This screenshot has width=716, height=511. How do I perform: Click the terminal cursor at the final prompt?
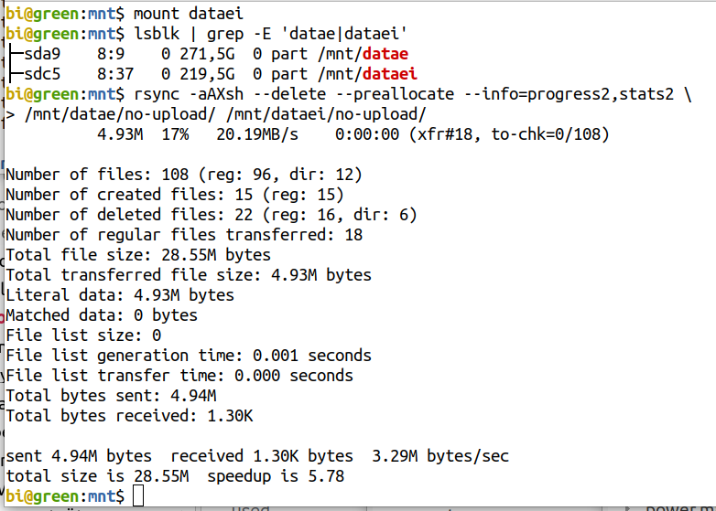(x=138, y=495)
